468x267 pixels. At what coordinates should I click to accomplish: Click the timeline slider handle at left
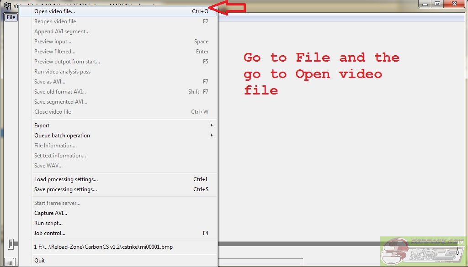pyautogui.click(x=11, y=244)
